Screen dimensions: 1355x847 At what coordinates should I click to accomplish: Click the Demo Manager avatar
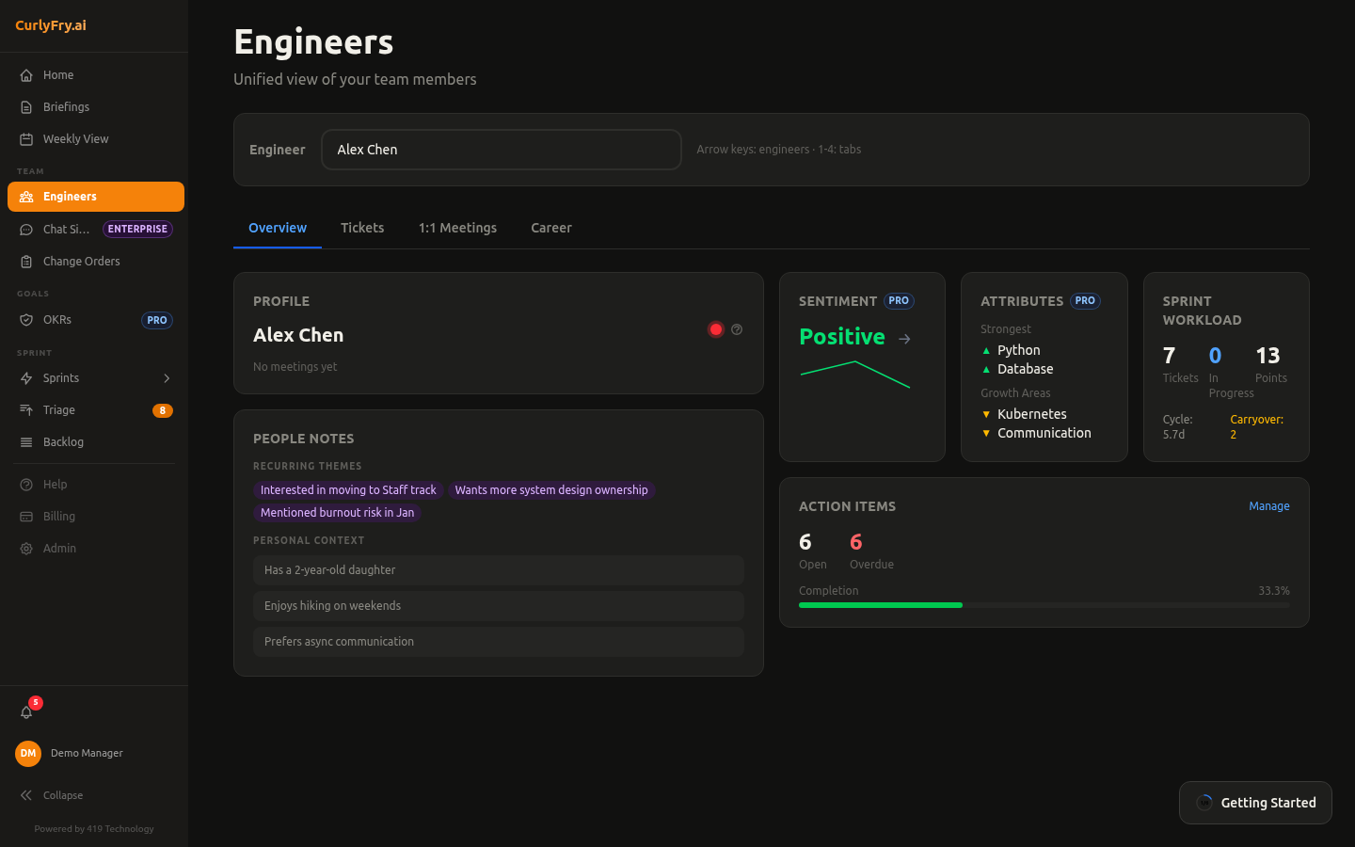[28, 753]
